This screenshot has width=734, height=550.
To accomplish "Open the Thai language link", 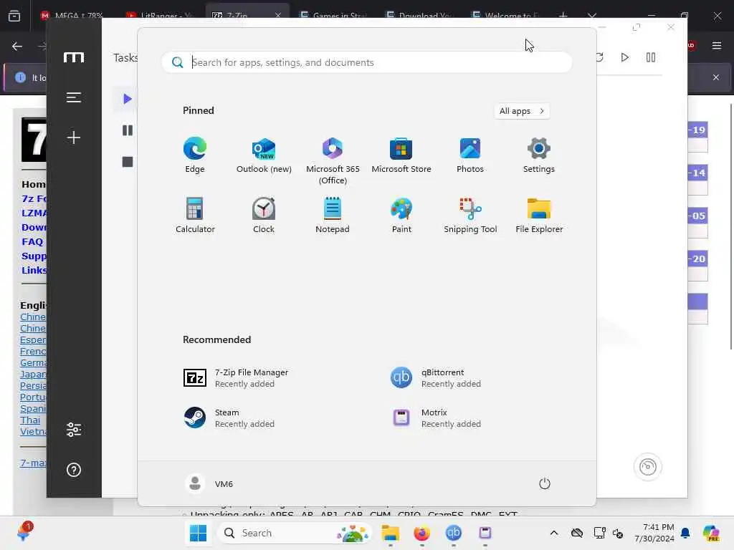I will [30, 420].
